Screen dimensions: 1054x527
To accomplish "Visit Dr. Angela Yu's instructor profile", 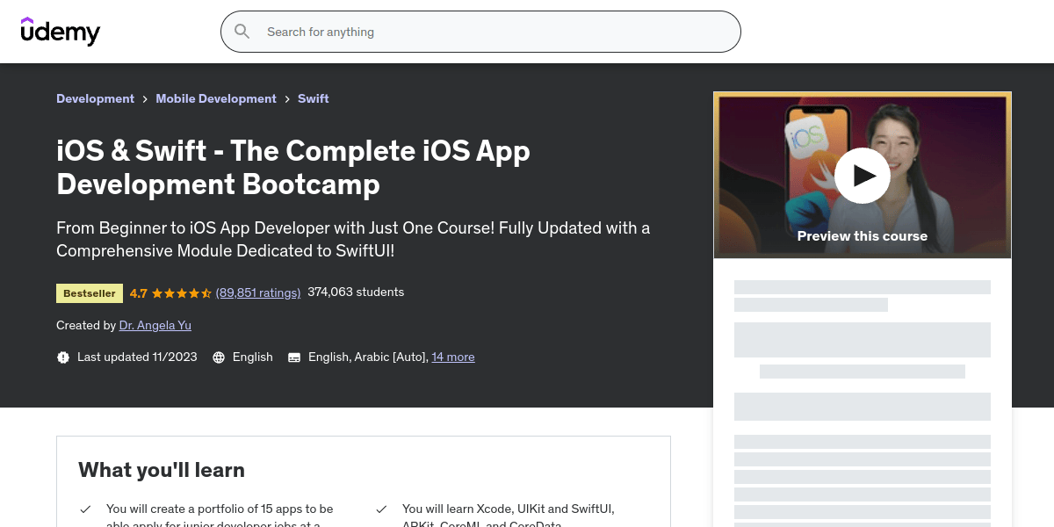I will (x=155, y=325).
